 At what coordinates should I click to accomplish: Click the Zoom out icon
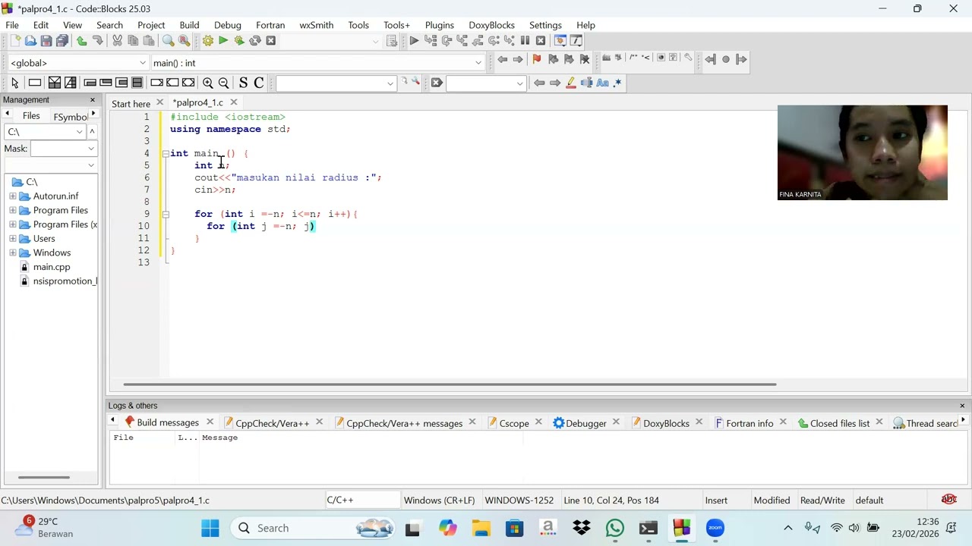223,83
